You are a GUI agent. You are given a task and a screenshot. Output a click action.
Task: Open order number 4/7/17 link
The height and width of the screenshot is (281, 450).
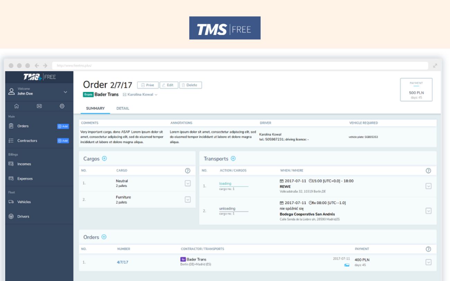pos(123,262)
